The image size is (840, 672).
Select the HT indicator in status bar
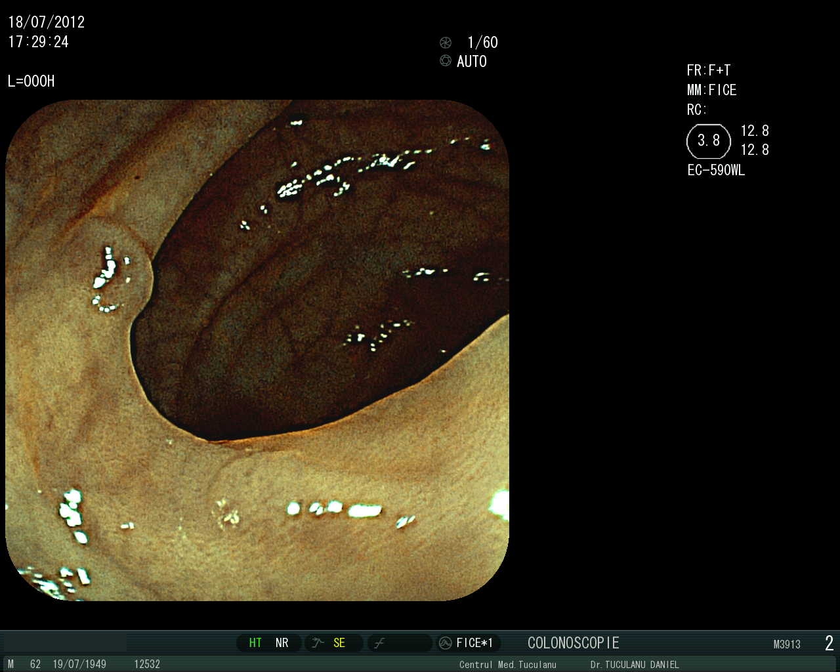255,643
